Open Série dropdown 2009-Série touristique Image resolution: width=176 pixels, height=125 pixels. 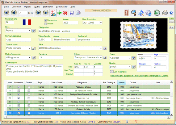101,48
